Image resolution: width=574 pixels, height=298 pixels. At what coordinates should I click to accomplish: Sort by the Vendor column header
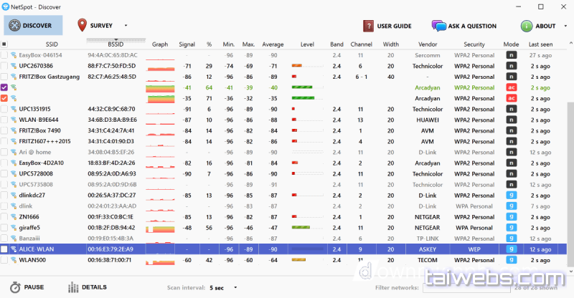428,44
